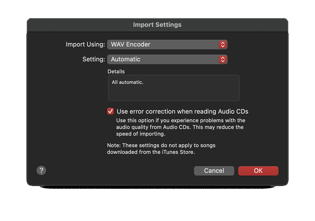The width and height of the screenshot is (315, 221).
Task: Click the 'Automatic' text in Setting popup
Action: tap(126, 59)
